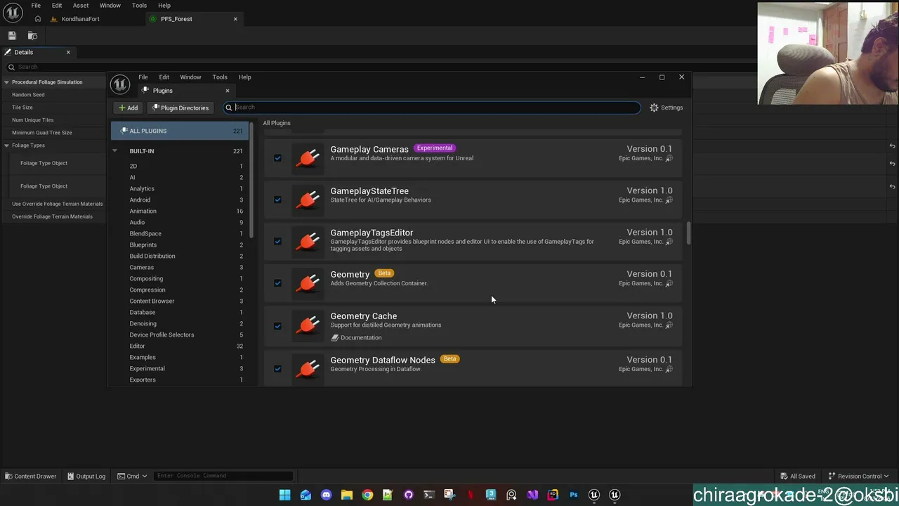This screenshot has height=506, width=899.
Task: Select the ALL PLUGINS category
Action: [x=180, y=131]
